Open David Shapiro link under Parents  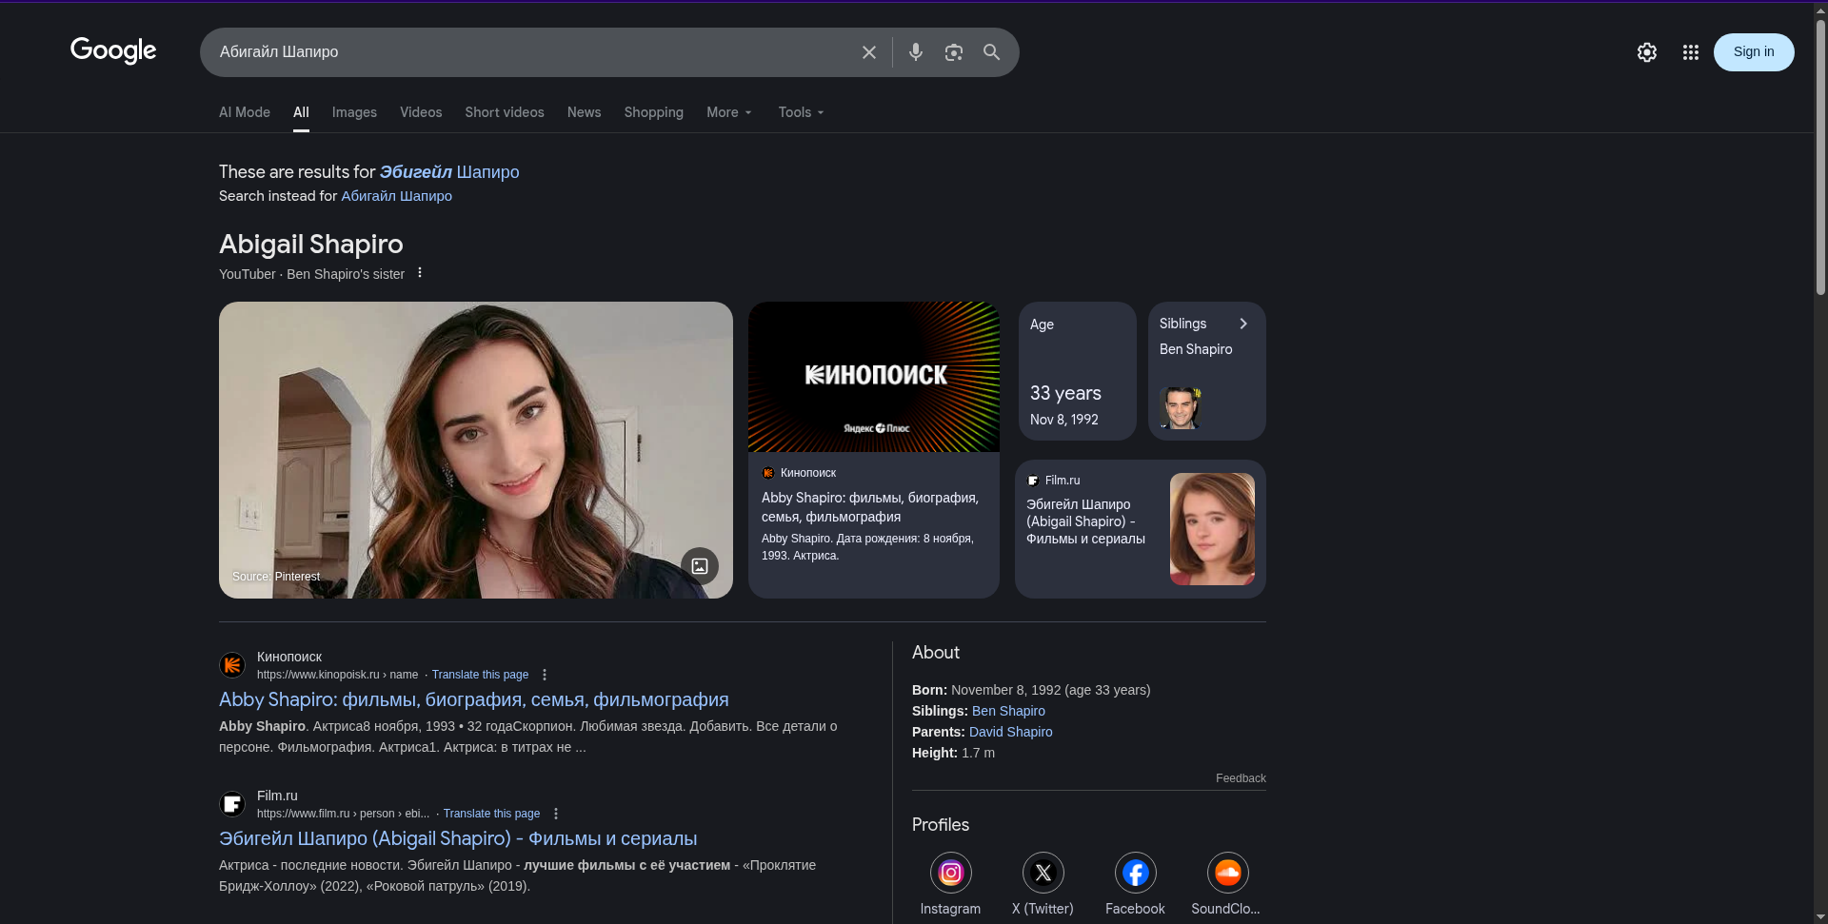pos(1010,732)
